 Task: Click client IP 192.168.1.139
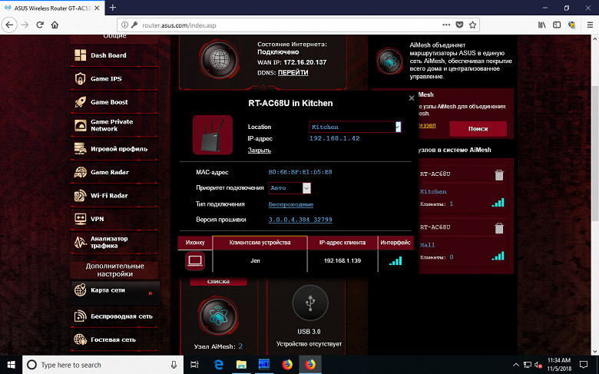tap(343, 261)
